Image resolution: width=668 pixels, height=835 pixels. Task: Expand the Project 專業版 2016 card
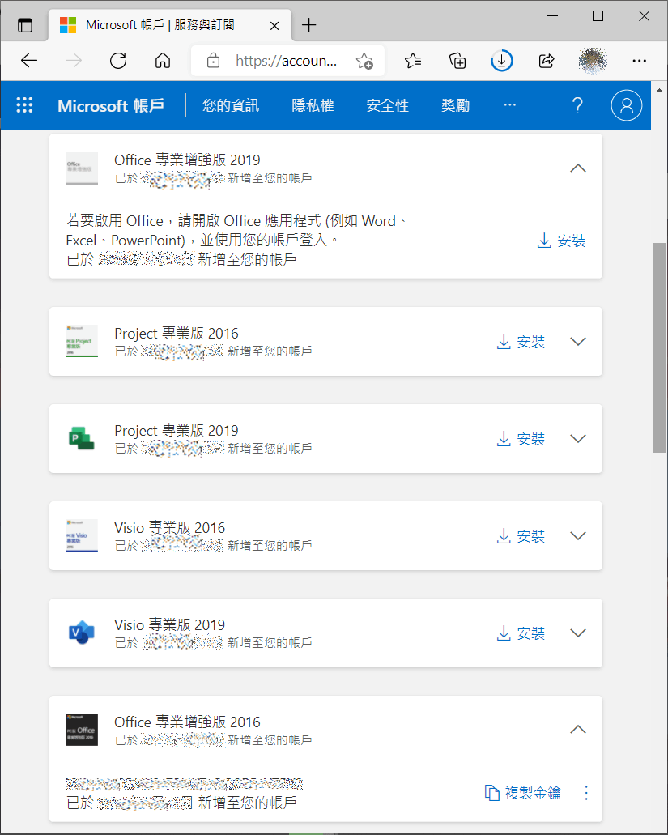pos(578,341)
